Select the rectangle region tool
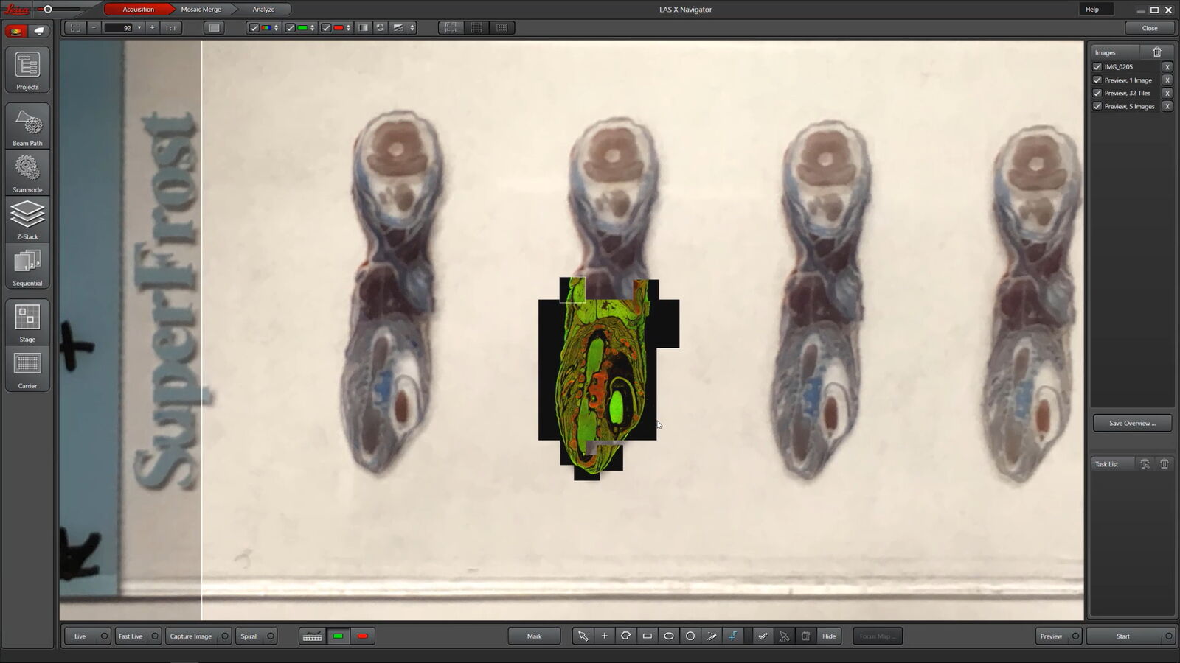Screen dimensions: 1180x663 coord(648,636)
